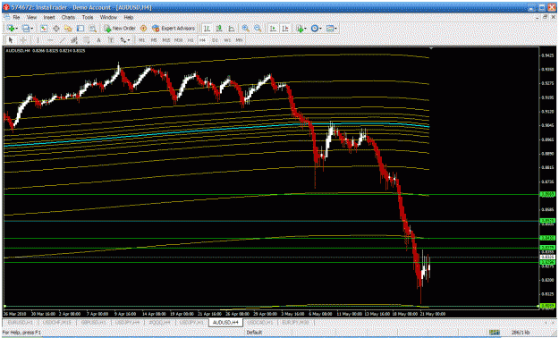Click the 0.9425 price scale label

click(548, 55)
